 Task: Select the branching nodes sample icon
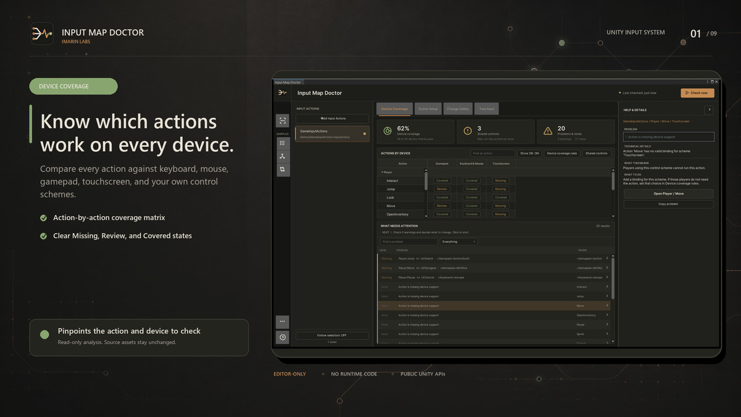click(282, 156)
